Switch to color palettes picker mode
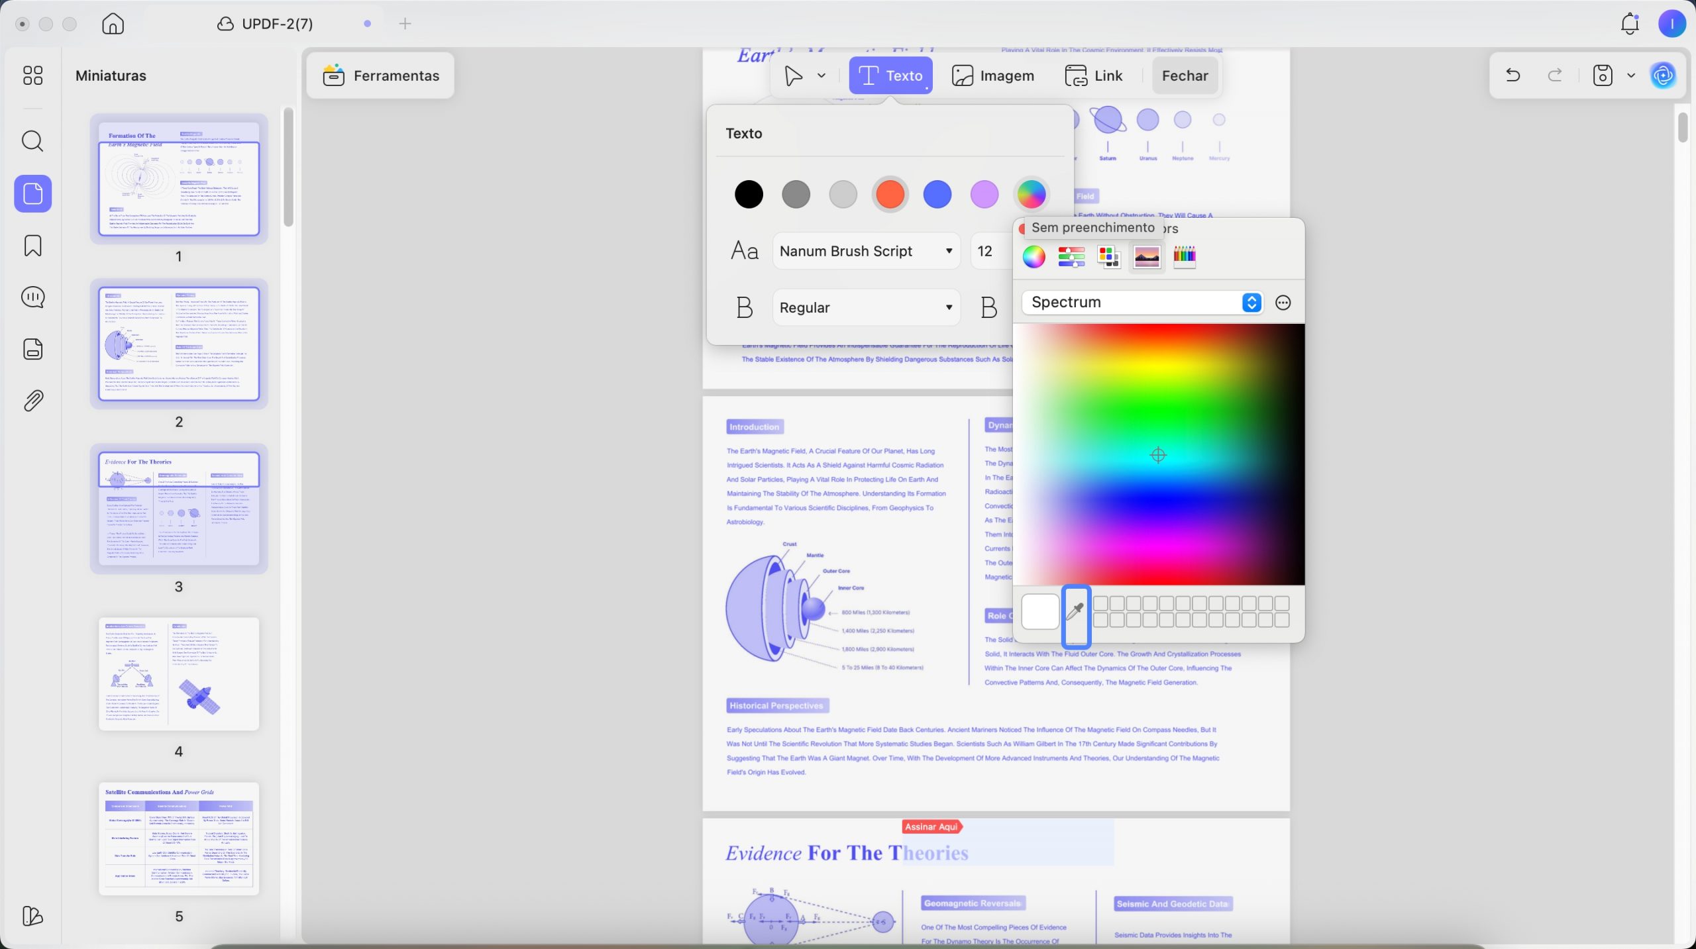Image resolution: width=1696 pixels, height=949 pixels. [1109, 256]
